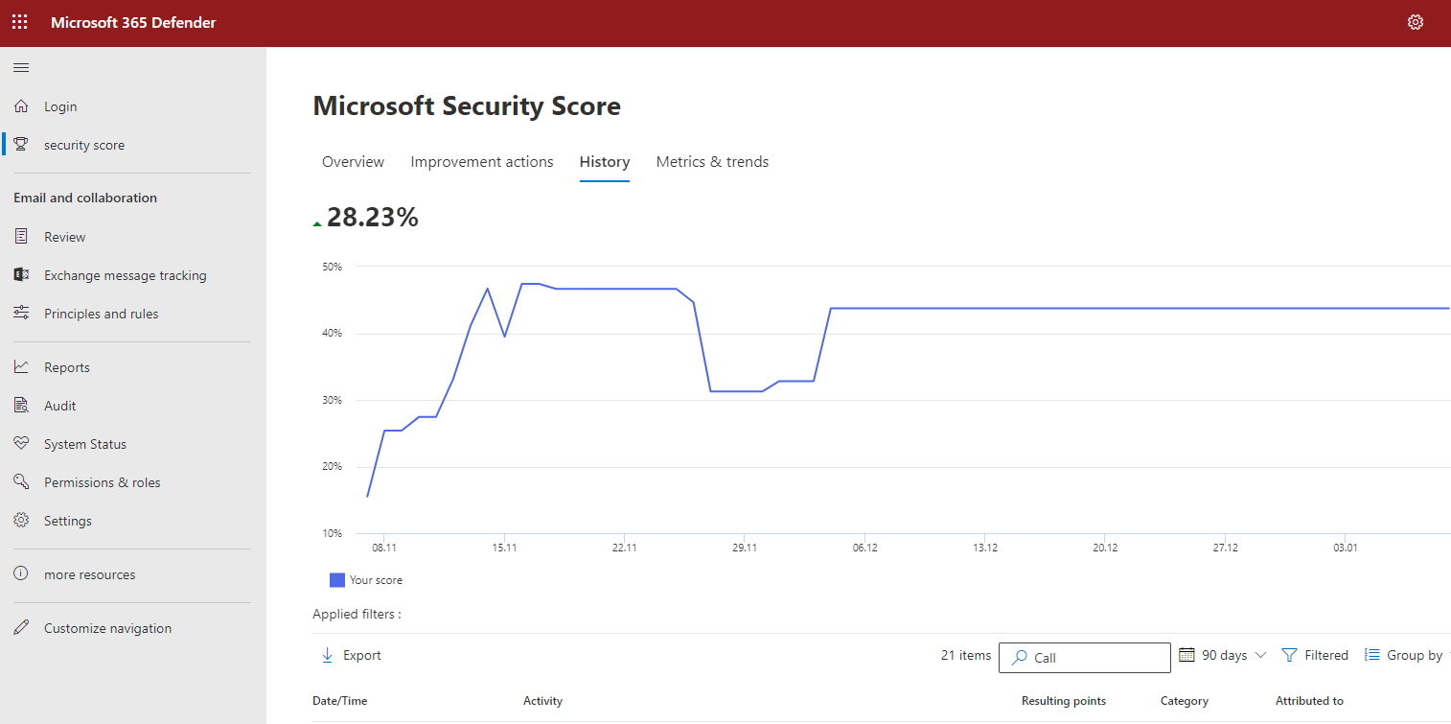Open the Group by dropdown

(x=1407, y=655)
